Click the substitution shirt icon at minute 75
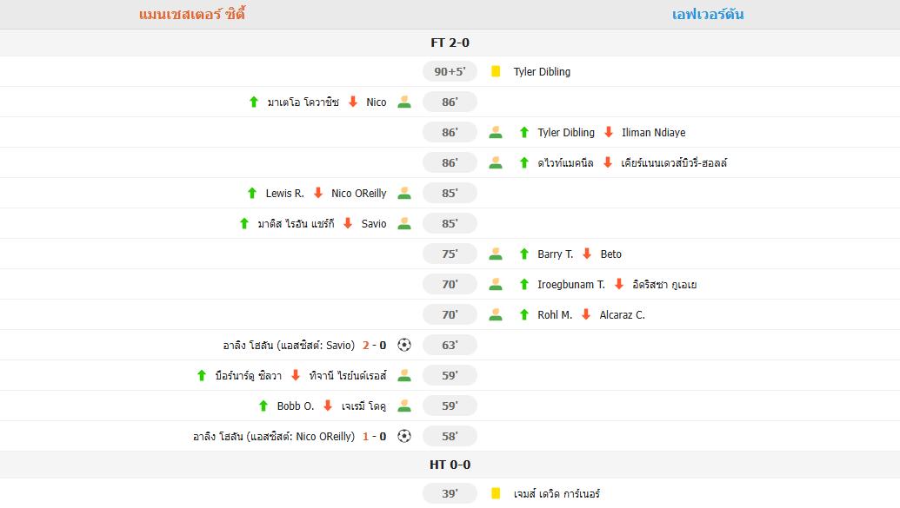The width and height of the screenshot is (900, 508). pyautogui.click(x=496, y=254)
